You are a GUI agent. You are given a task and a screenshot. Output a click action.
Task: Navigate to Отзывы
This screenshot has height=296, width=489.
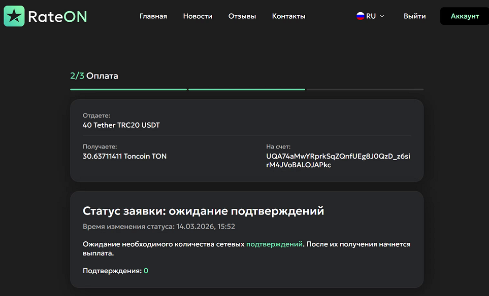click(242, 16)
